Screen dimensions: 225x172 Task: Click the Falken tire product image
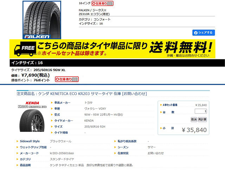[42, 20]
